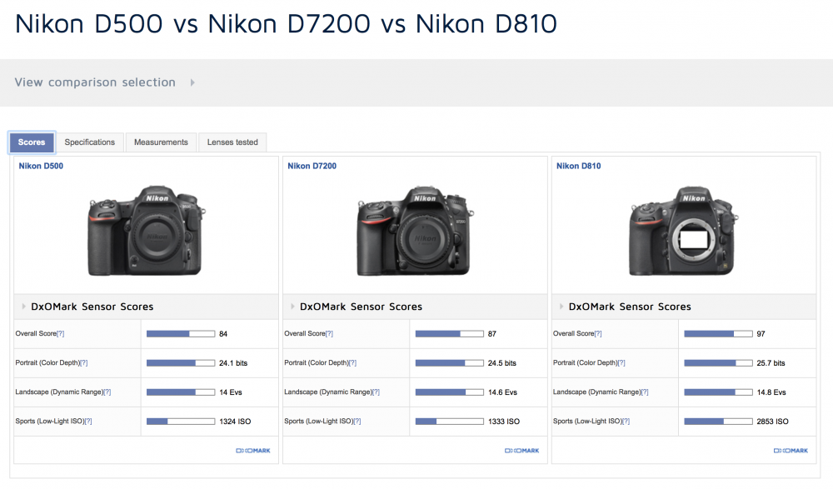Viewport: 833px width, 489px height.
Task: Open Portrait Color Depth help [?] for D810
Action: pyautogui.click(x=621, y=363)
